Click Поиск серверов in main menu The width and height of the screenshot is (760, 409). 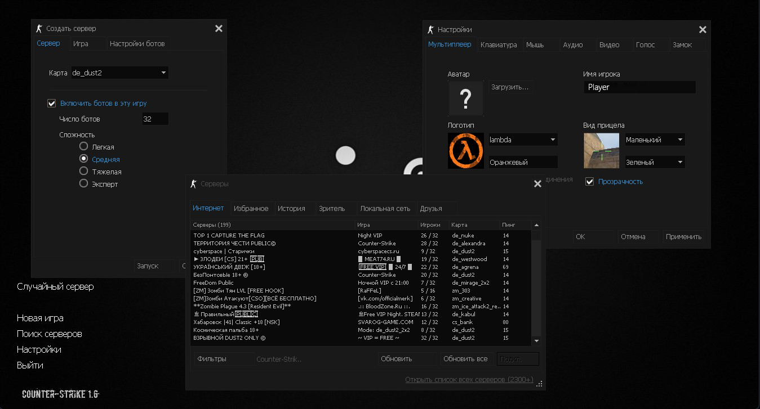pyautogui.click(x=50, y=334)
